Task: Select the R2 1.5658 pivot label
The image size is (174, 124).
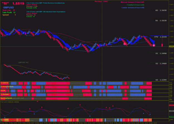Action: coord(161,10)
